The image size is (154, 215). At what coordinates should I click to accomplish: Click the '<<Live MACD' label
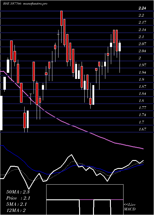coord(130,207)
